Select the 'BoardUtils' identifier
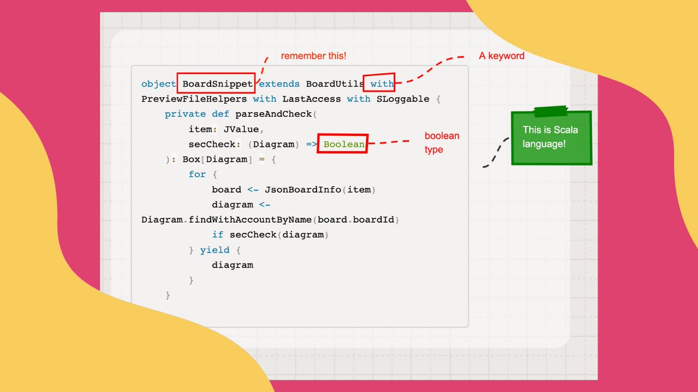698x392 pixels. pos(335,84)
